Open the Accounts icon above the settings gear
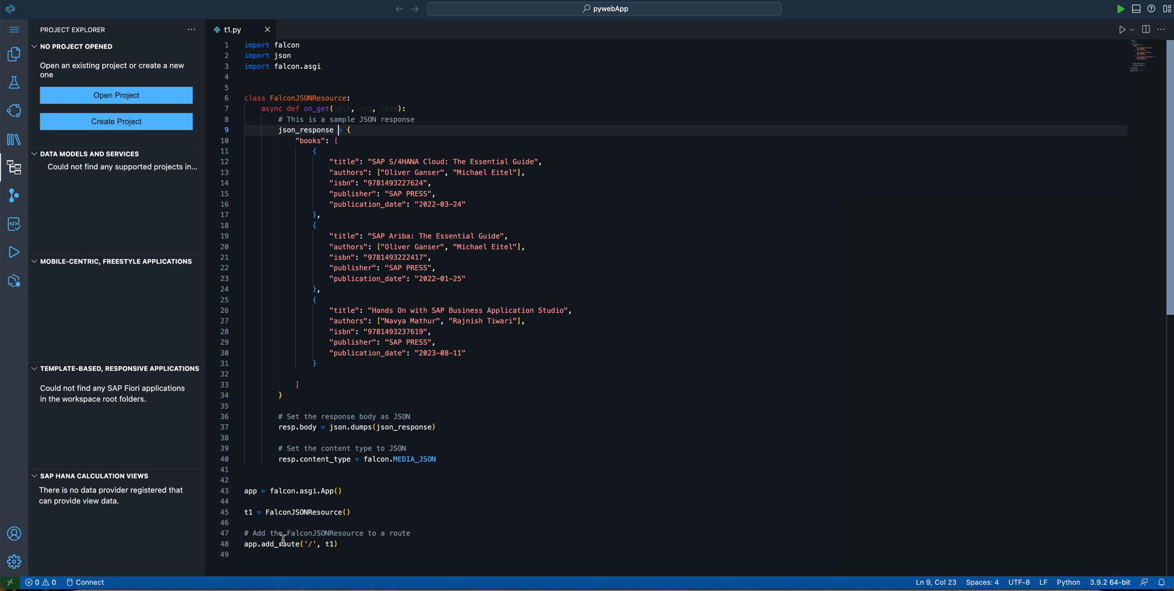The height and width of the screenshot is (591, 1174). [14, 534]
